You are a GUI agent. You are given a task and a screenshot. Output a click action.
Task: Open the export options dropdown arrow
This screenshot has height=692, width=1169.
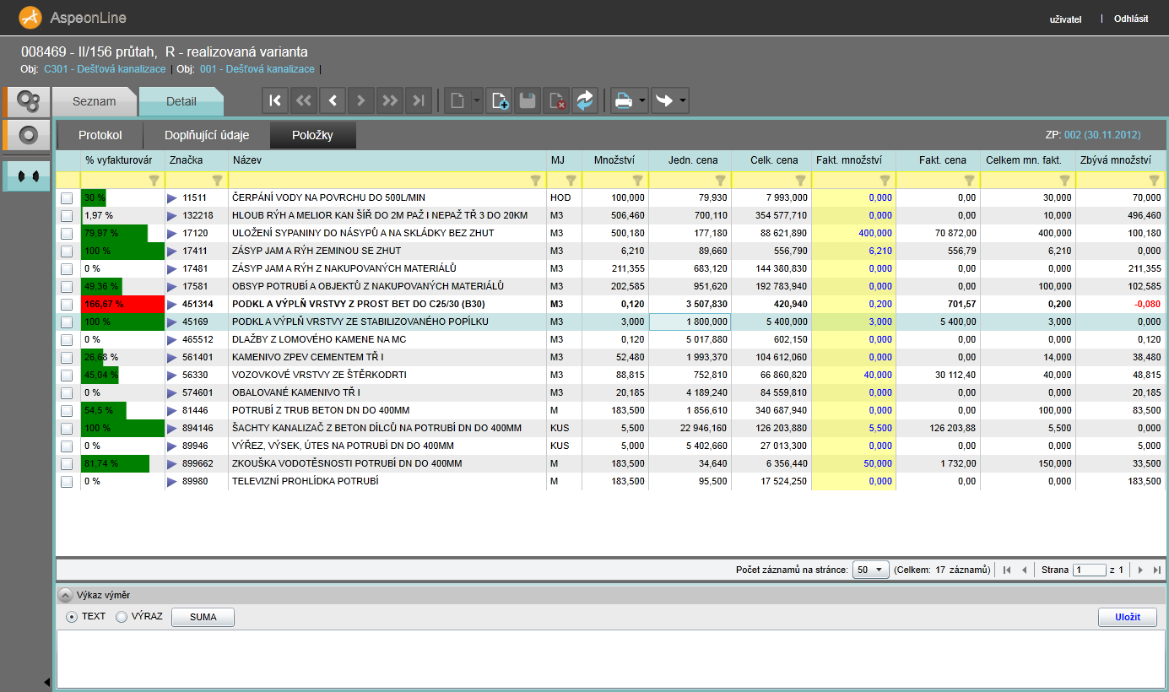point(684,100)
